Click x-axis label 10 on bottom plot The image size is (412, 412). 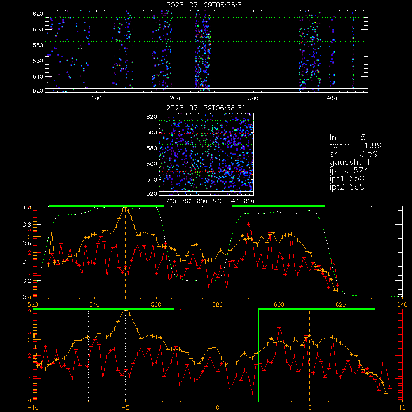pos(402,407)
